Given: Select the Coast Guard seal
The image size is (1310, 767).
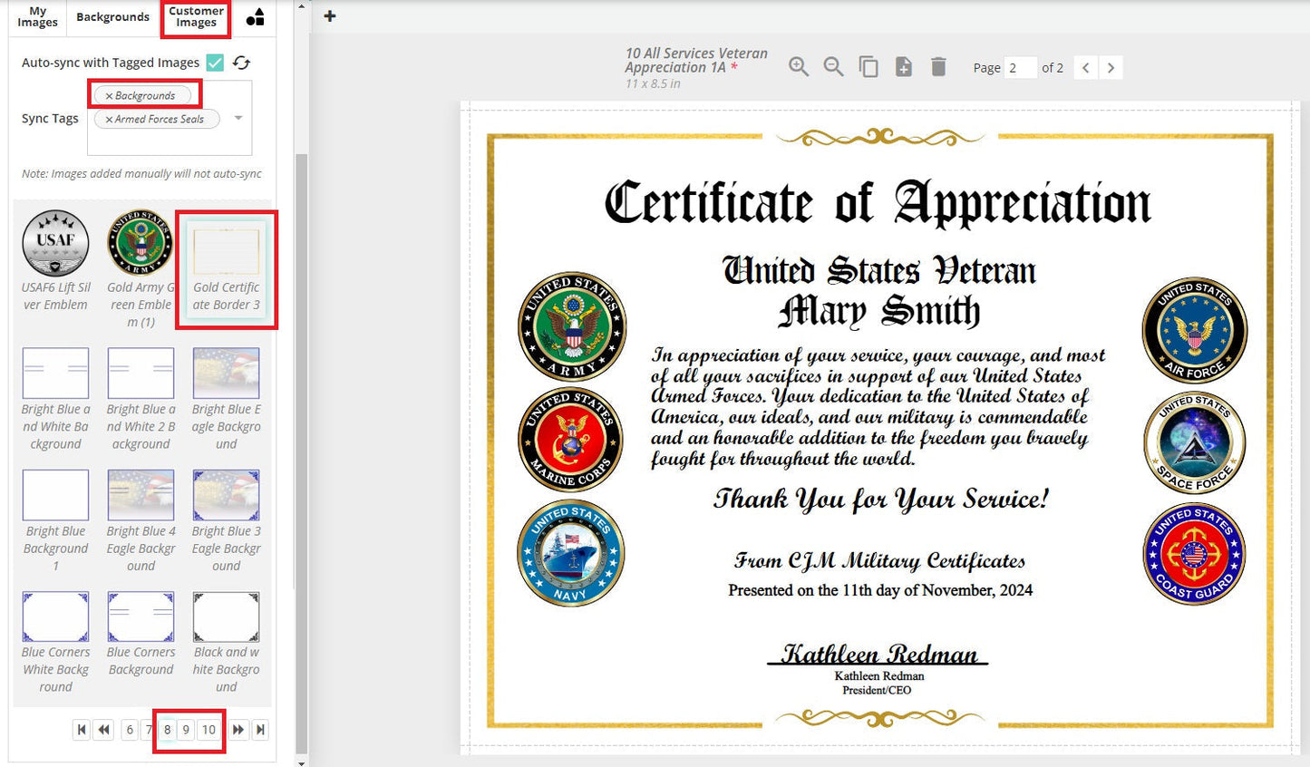Looking at the screenshot, I should pyautogui.click(x=1194, y=553).
